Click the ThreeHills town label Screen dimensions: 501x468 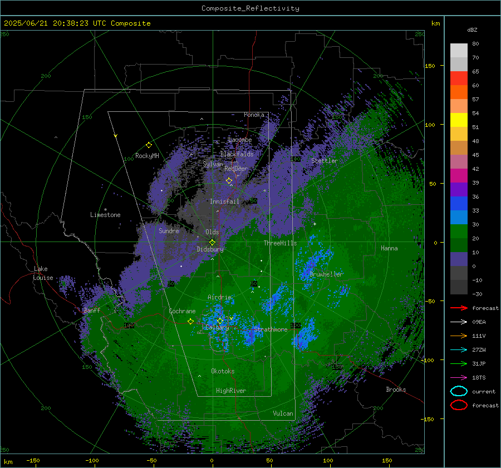280,243
